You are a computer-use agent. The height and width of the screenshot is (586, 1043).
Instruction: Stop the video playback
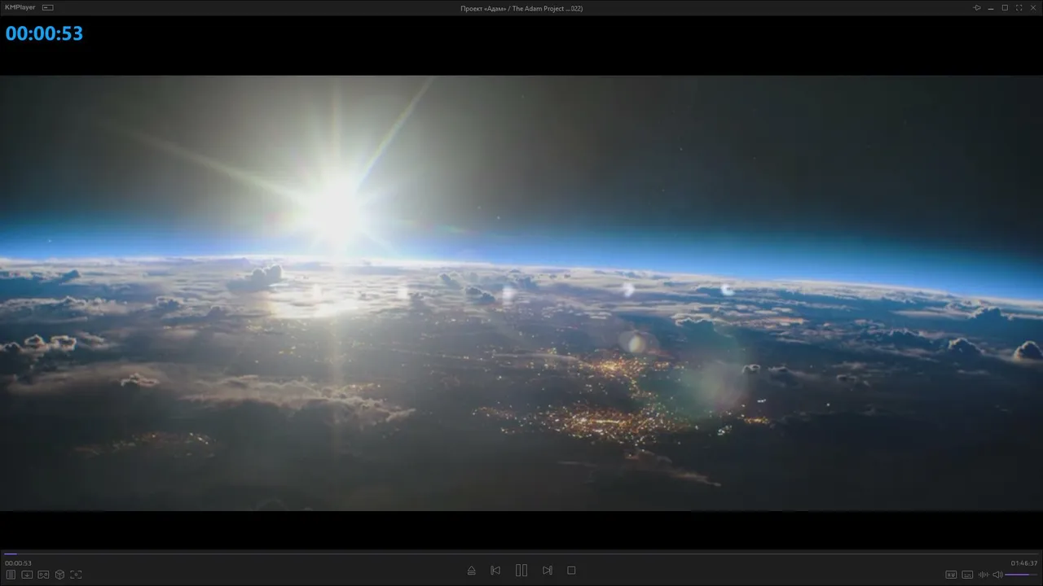tap(571, 571)
